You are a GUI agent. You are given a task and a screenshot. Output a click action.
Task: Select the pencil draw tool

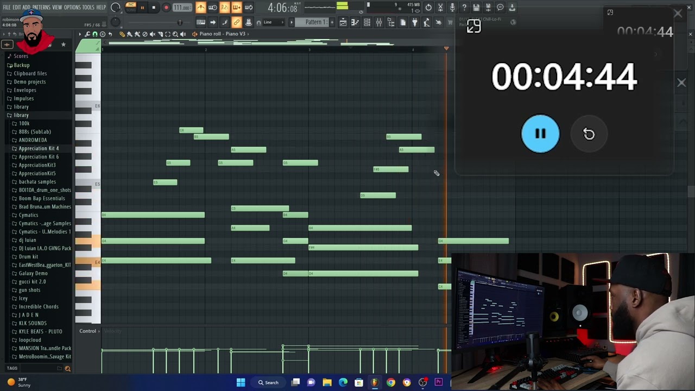pyautogui.click(x=122, y=34)
